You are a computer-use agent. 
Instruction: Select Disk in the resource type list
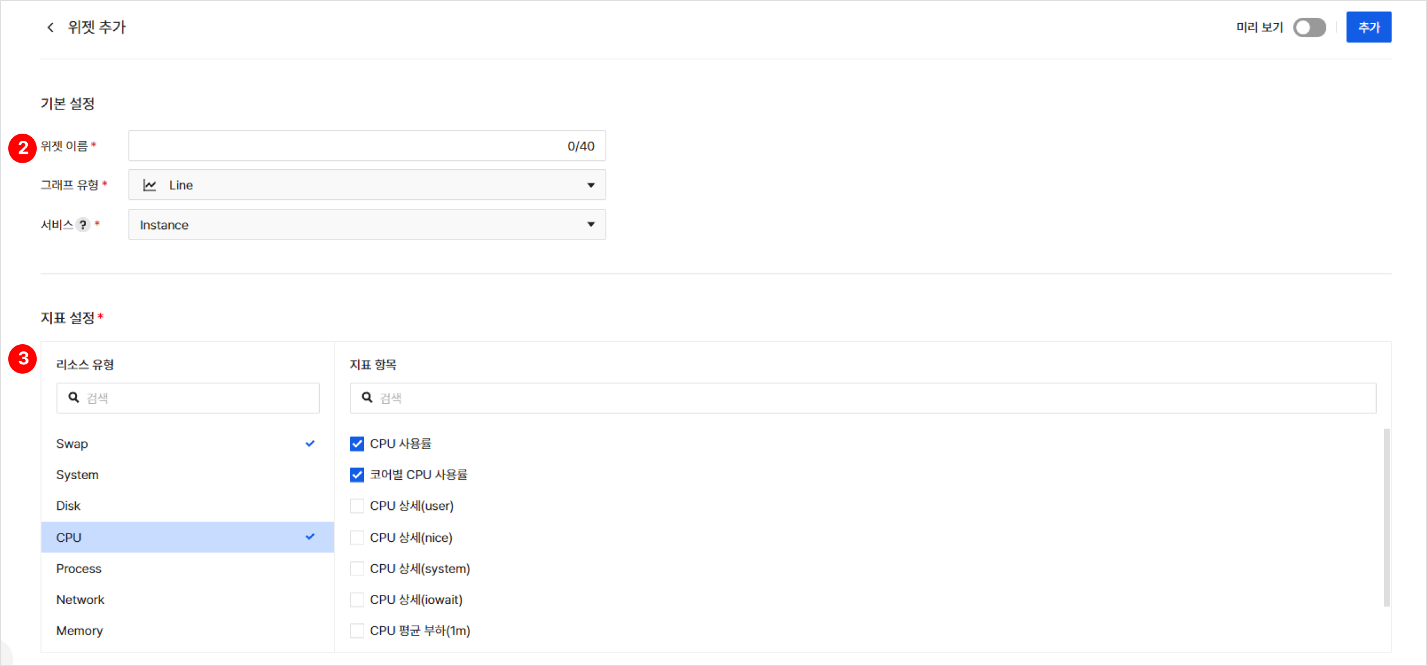point(68,506)
